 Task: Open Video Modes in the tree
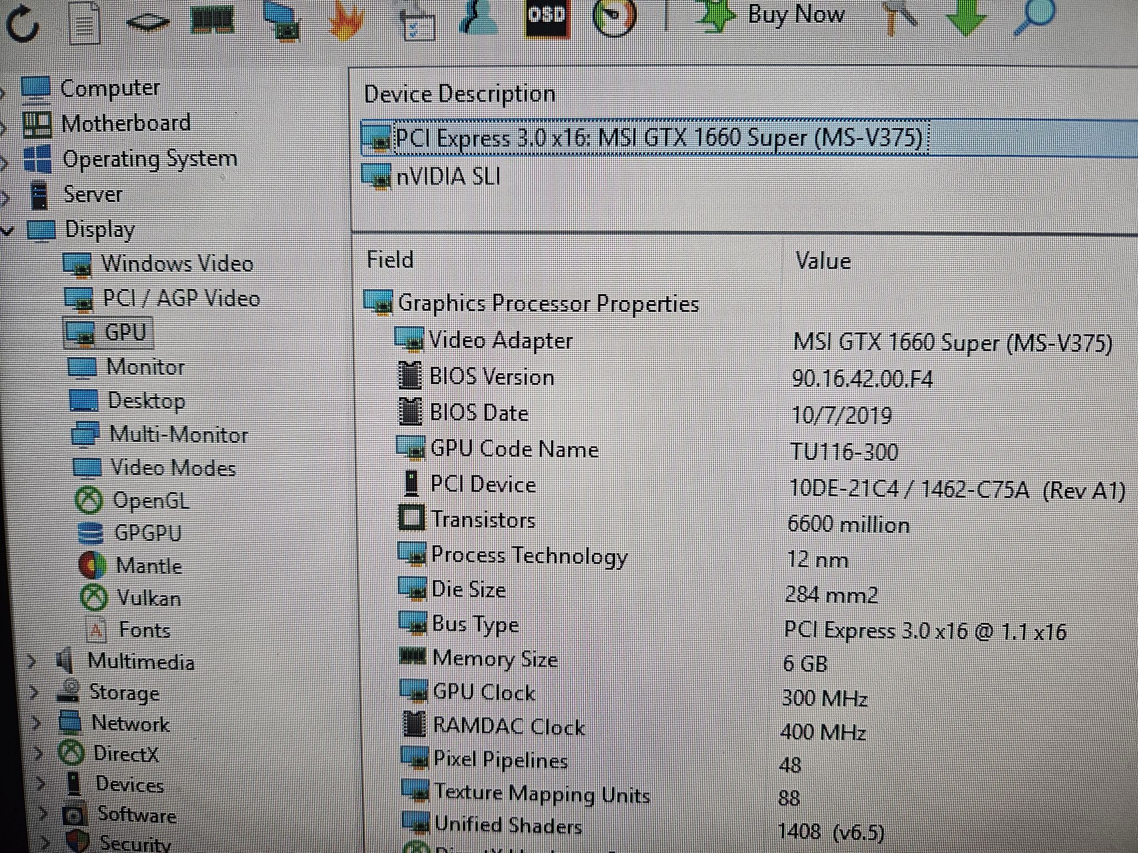173,468
